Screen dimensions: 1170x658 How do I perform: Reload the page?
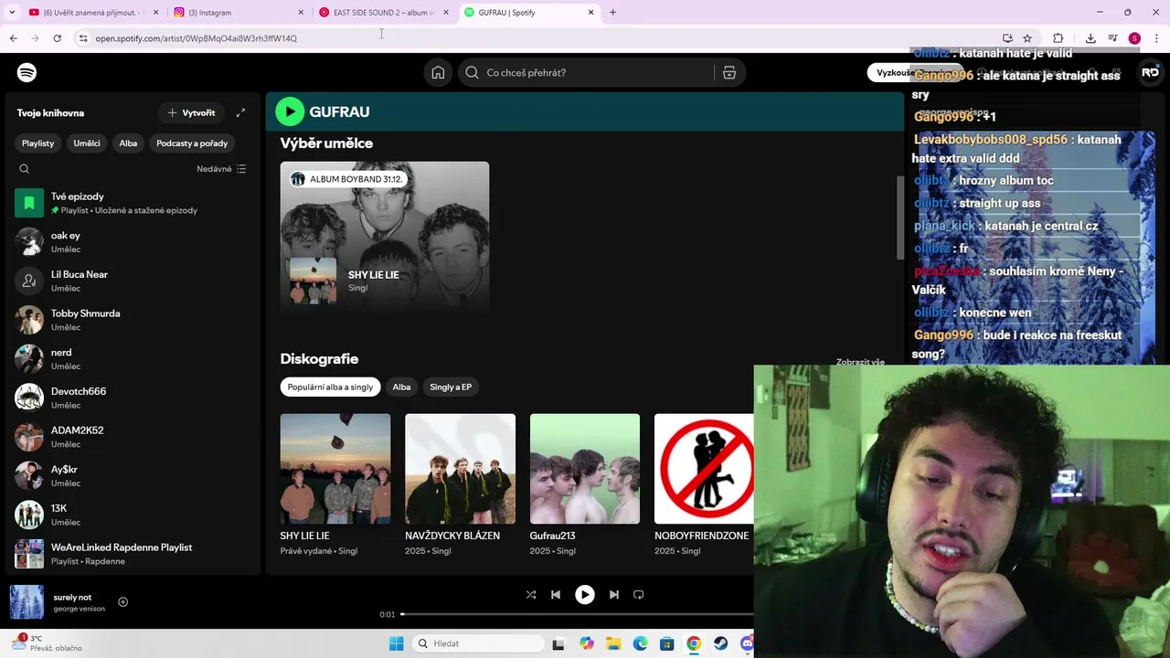(57, 38)
